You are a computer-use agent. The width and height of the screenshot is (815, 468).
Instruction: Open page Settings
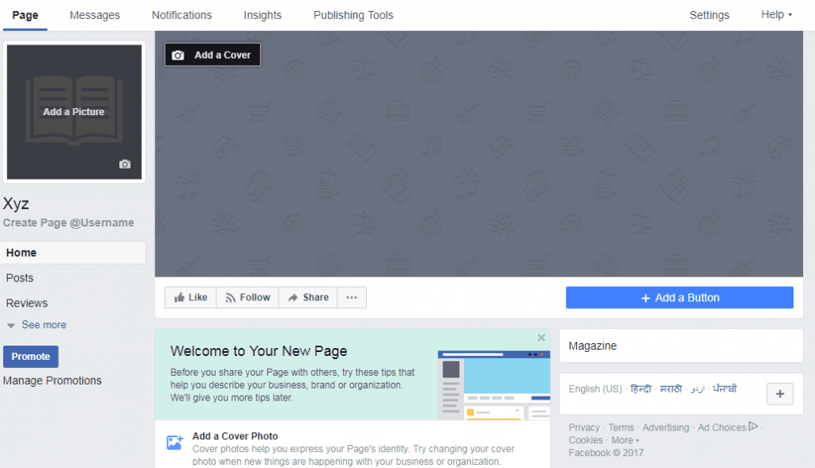point(709,15)
